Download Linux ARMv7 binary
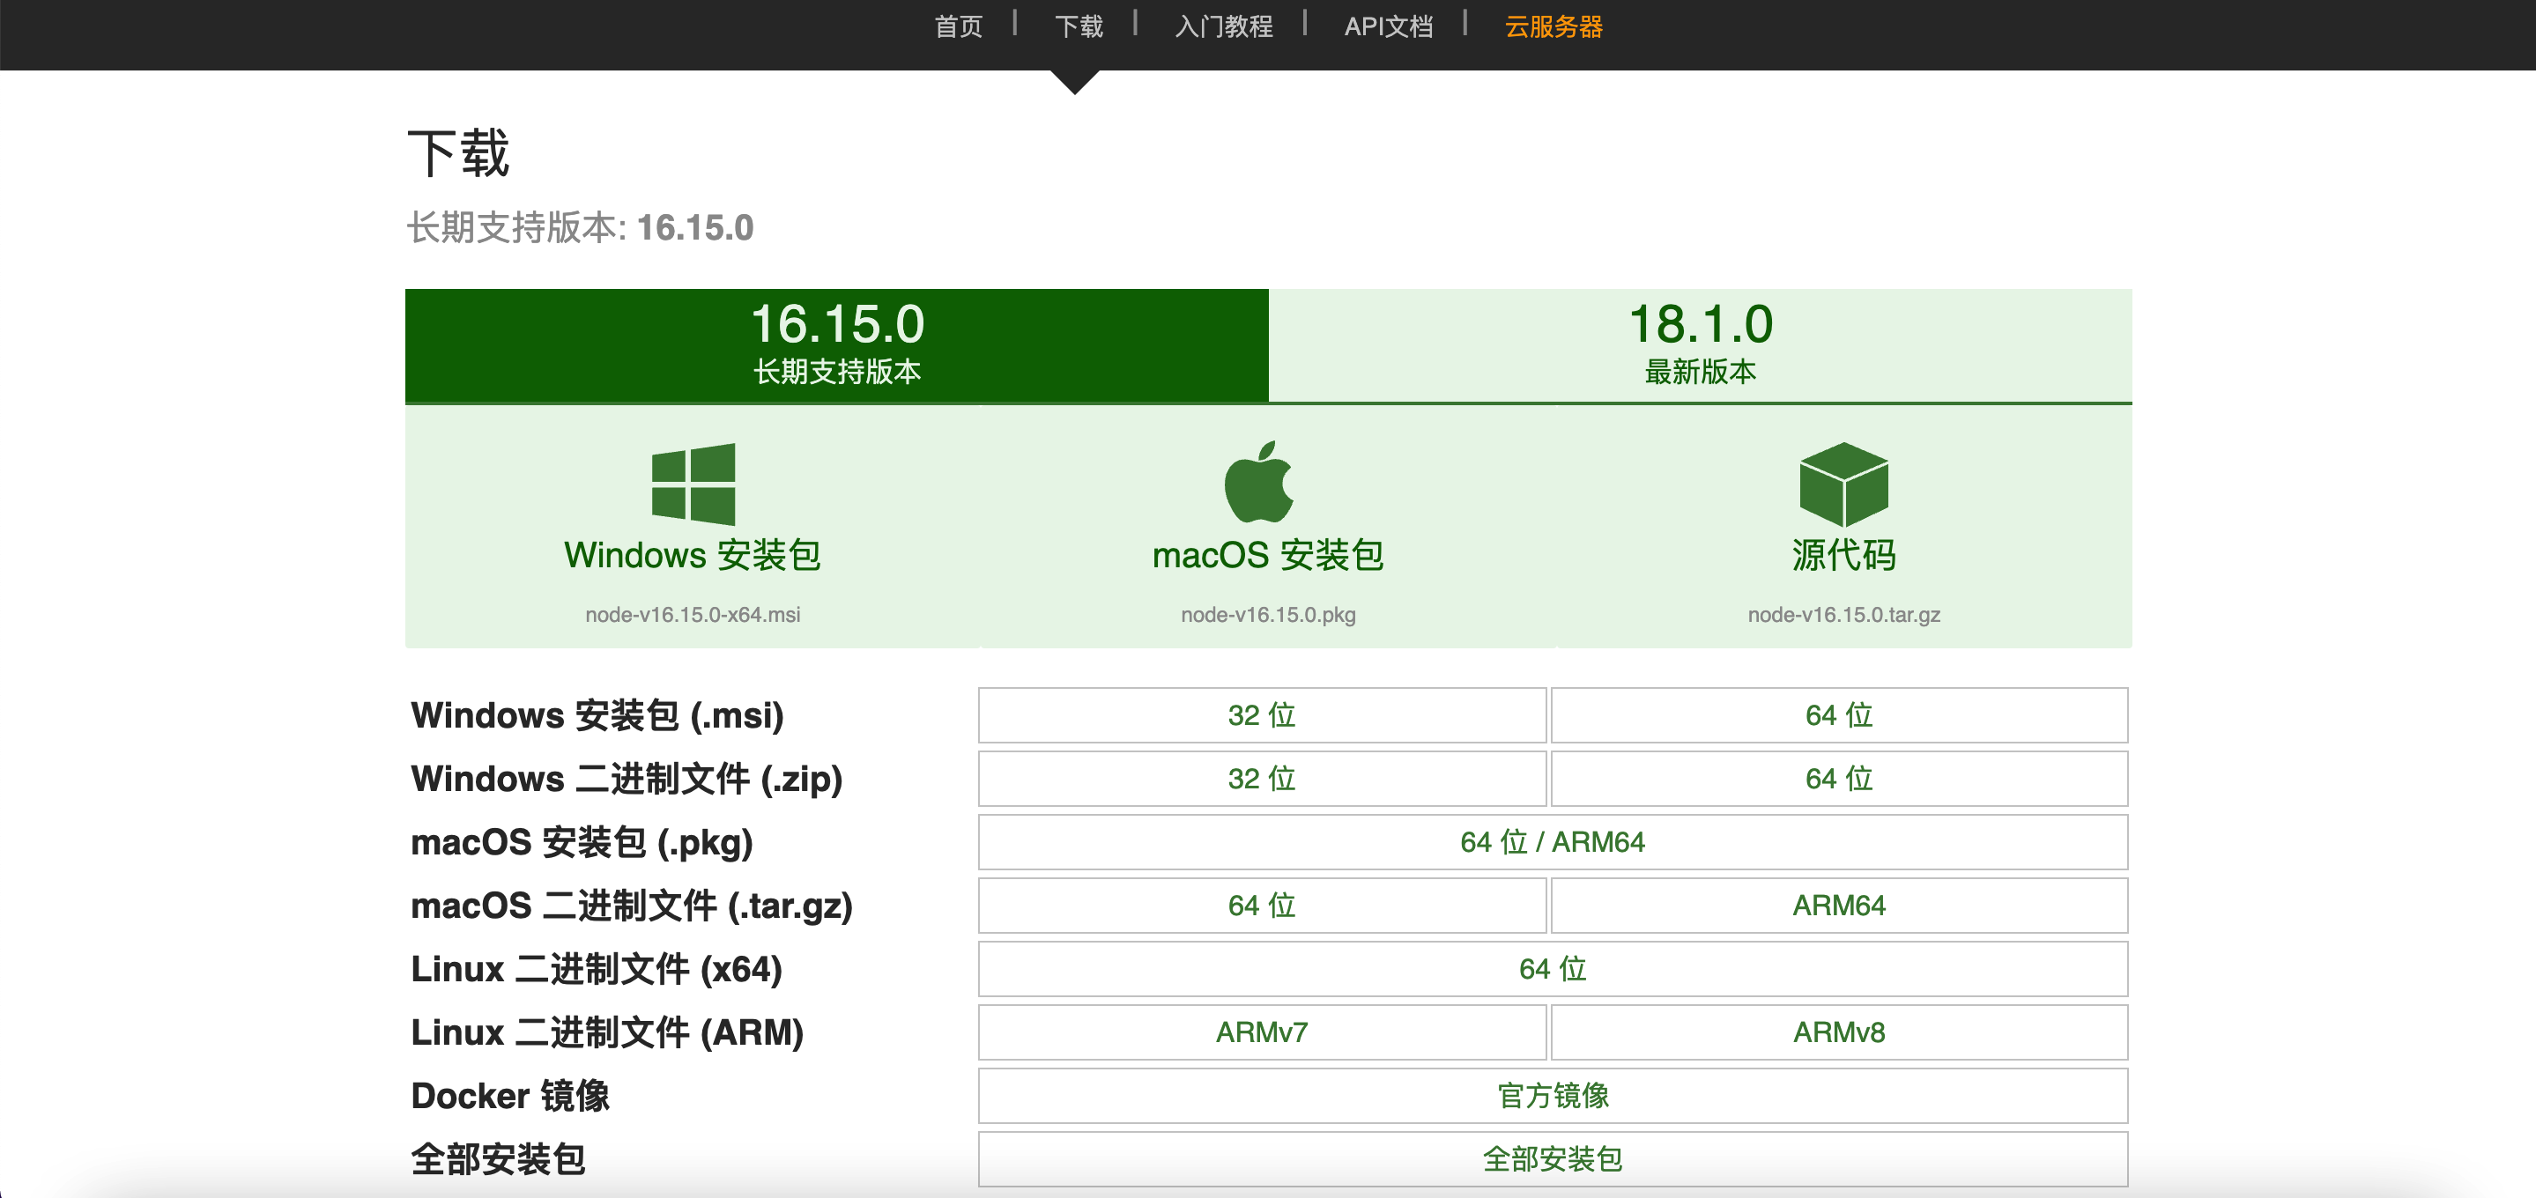This screenshot has height=1198, width=2536. point(1261,1032)
